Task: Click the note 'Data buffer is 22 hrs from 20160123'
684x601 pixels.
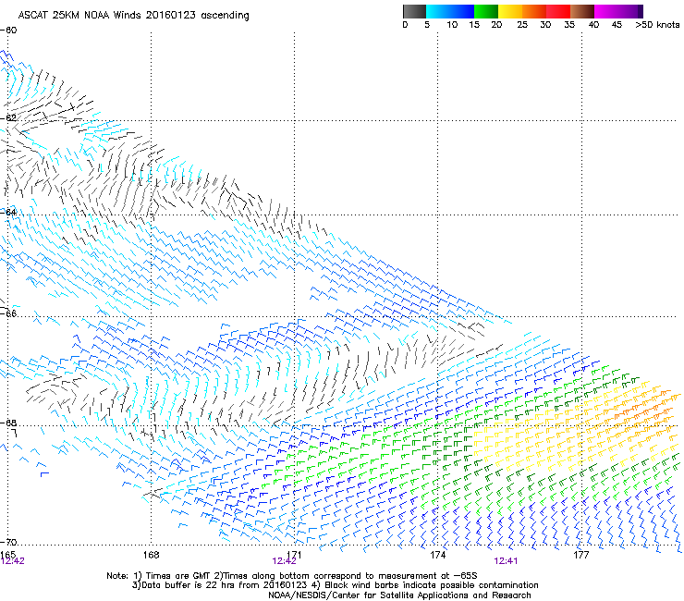Action: (224, 585)
